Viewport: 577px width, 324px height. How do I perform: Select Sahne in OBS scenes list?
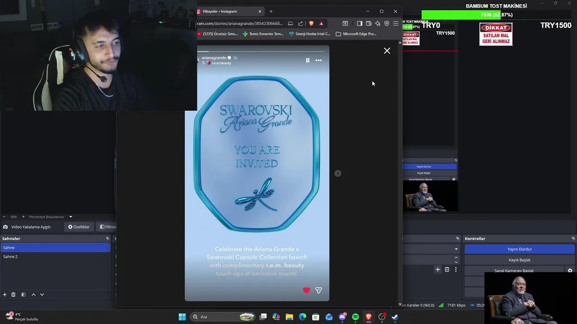tap(55, 247)
